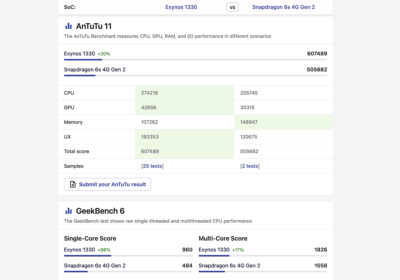The width and height of the screenshot is (400, 280).
Task: Click the GeekBench test description text
Action: (158, 221)
